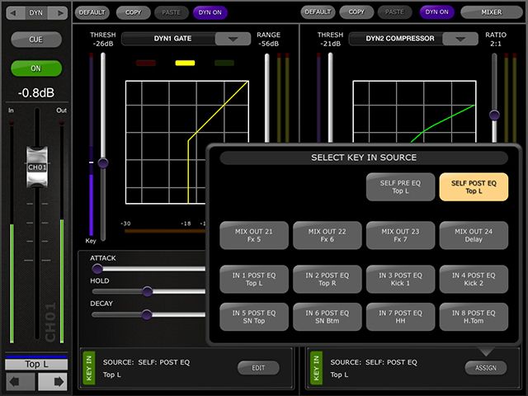Choose IN 3 POST EQ Kick 1
This screenshot has height=396, width=528.
[401, 280]
